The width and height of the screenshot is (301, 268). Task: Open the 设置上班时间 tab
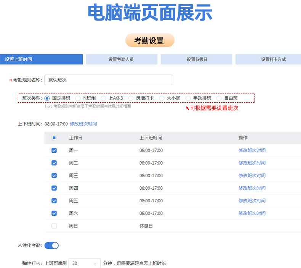tap(41, 59)
